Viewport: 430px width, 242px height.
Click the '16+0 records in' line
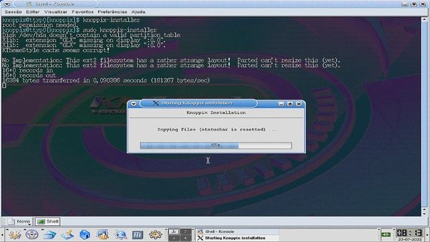pyautogui.click(x=28, y=70)
